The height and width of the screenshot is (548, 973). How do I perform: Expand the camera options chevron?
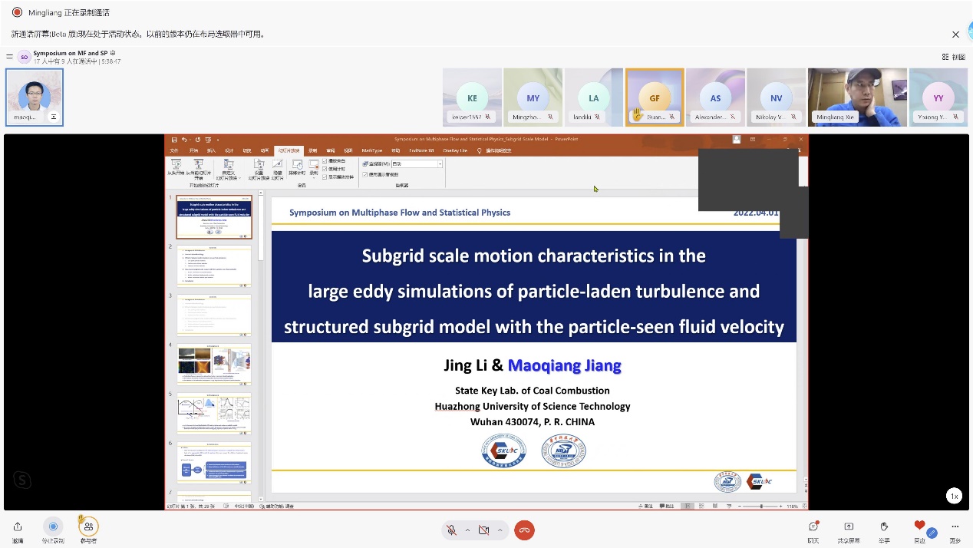[x=500, y=530]
